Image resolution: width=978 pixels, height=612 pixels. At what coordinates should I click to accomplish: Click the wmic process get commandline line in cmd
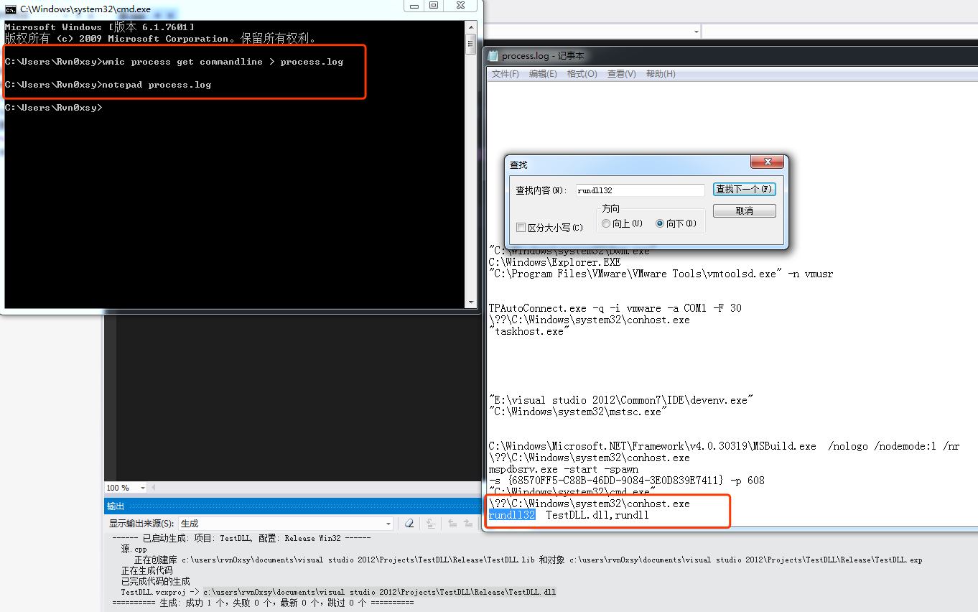coord(174,62)
